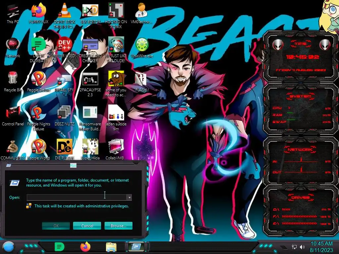
Task: Click the RAM usage row in widget
Action: pyautogui.click(x=302, y=115)
